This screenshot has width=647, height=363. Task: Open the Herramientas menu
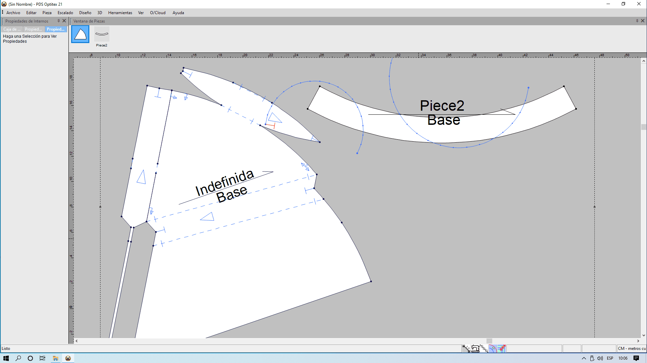(120, 13)
